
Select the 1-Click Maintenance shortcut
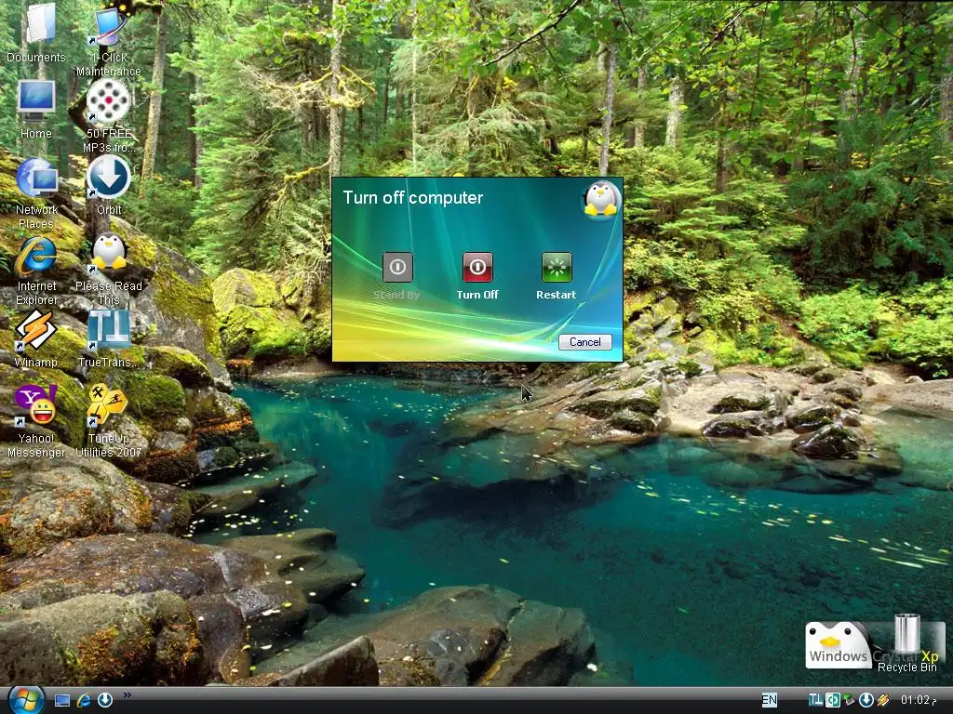tap(109, 39)
